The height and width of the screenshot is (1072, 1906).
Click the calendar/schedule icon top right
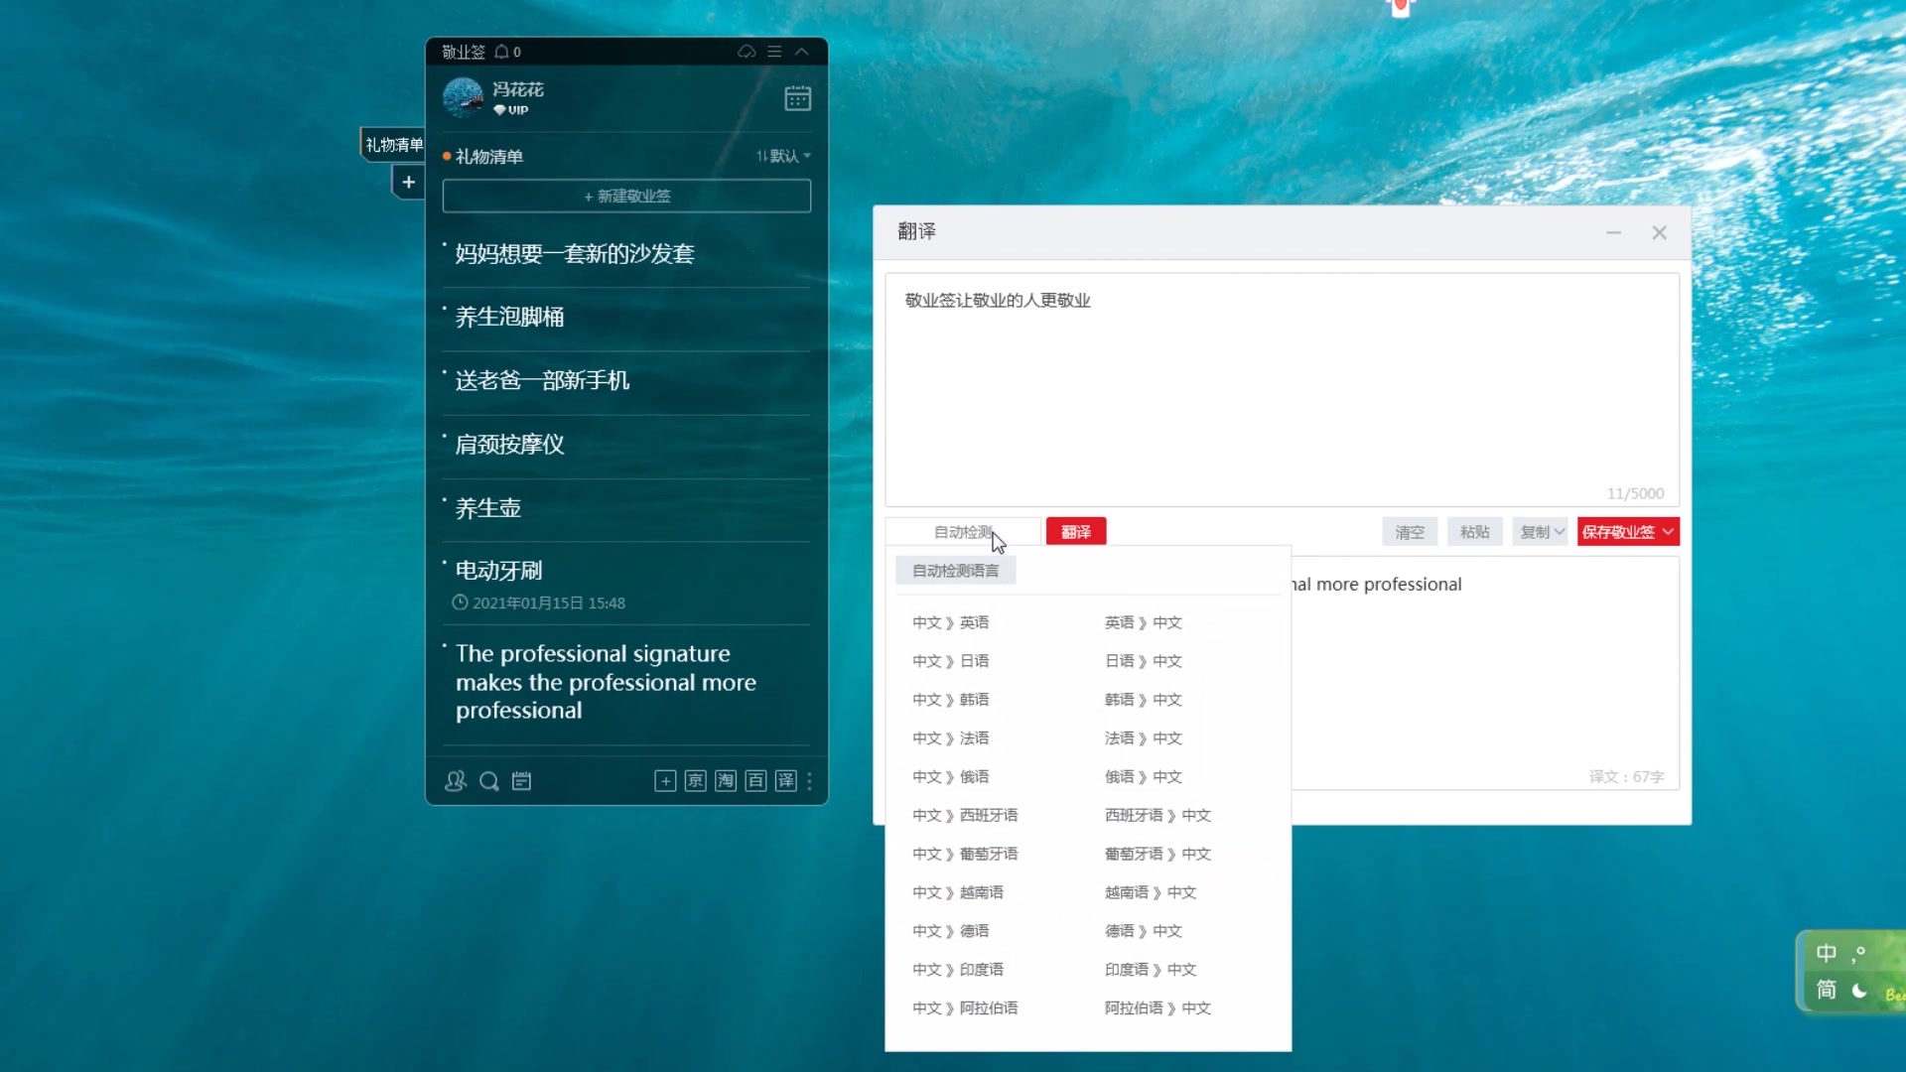click(x=797, y=98)
